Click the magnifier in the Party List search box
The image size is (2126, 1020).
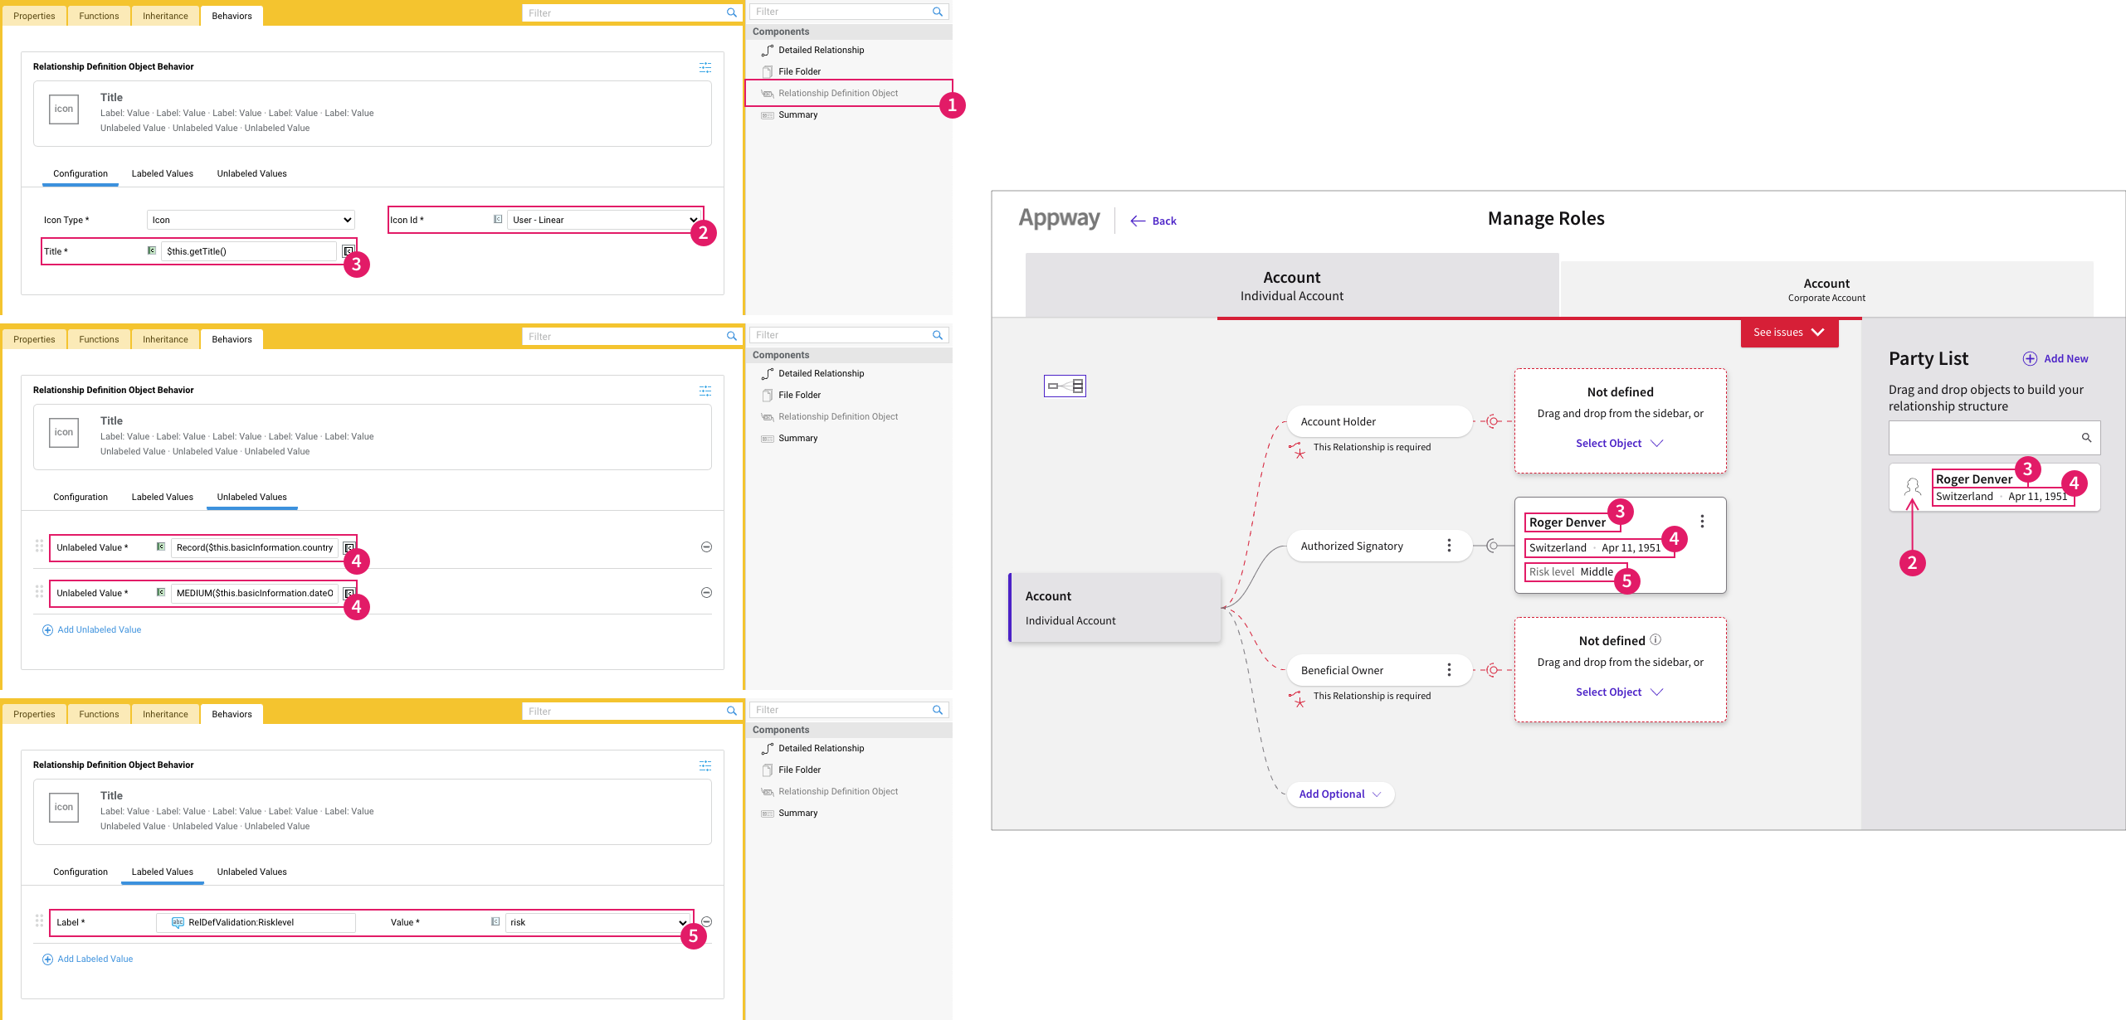pos(2088,437)
